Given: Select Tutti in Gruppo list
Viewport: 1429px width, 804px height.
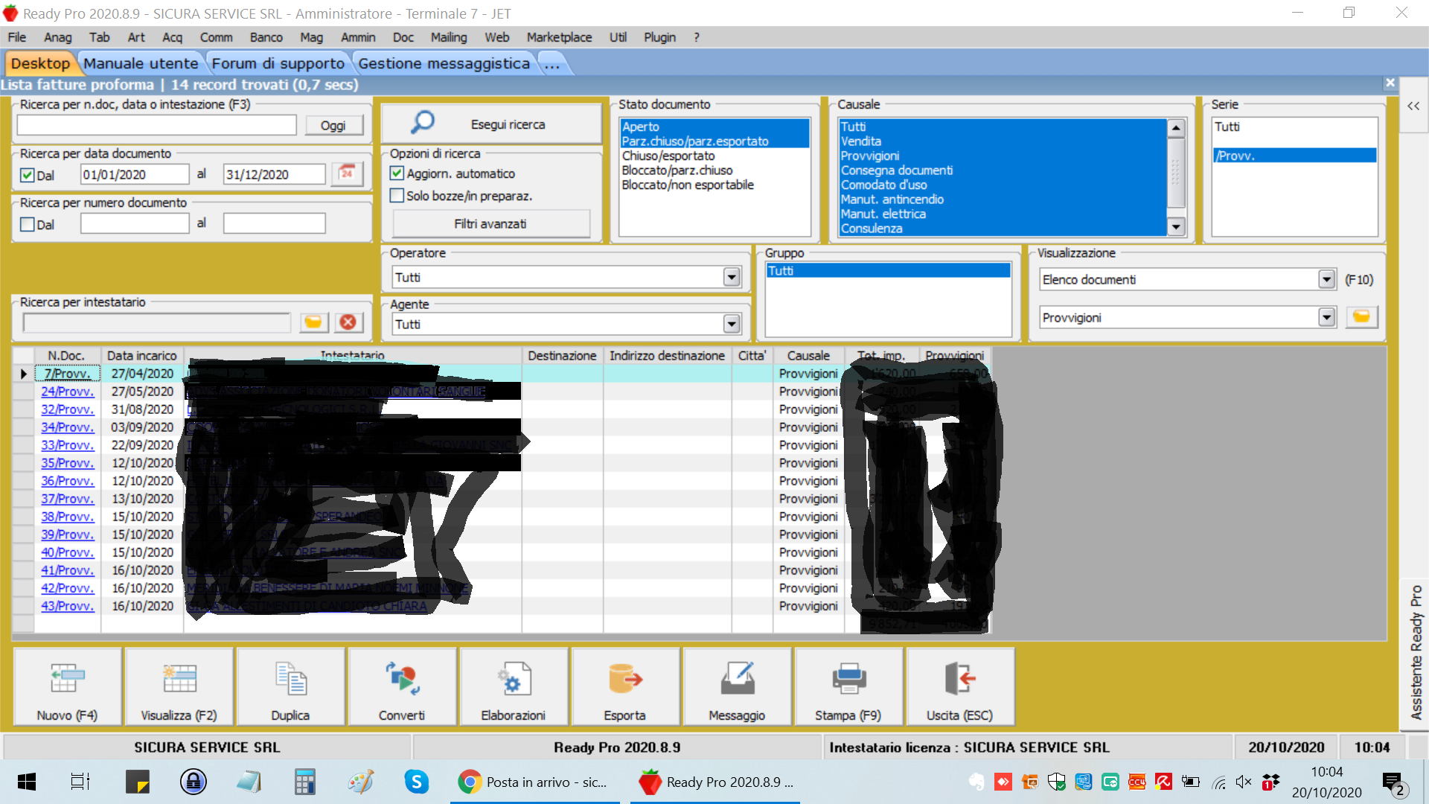Looking at the screenshot, I should tap(888, 270).
